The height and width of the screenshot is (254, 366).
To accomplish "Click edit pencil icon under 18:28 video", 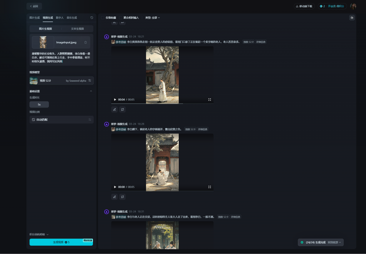I will 114,197.
